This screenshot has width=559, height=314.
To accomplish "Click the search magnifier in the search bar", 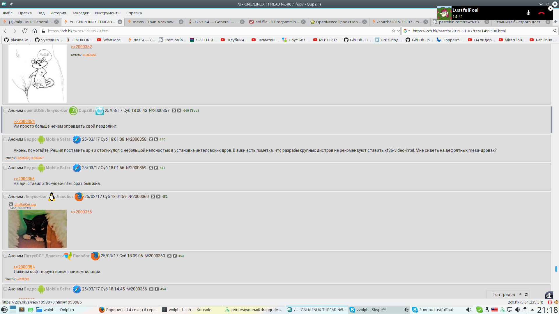I will point(555,31).
